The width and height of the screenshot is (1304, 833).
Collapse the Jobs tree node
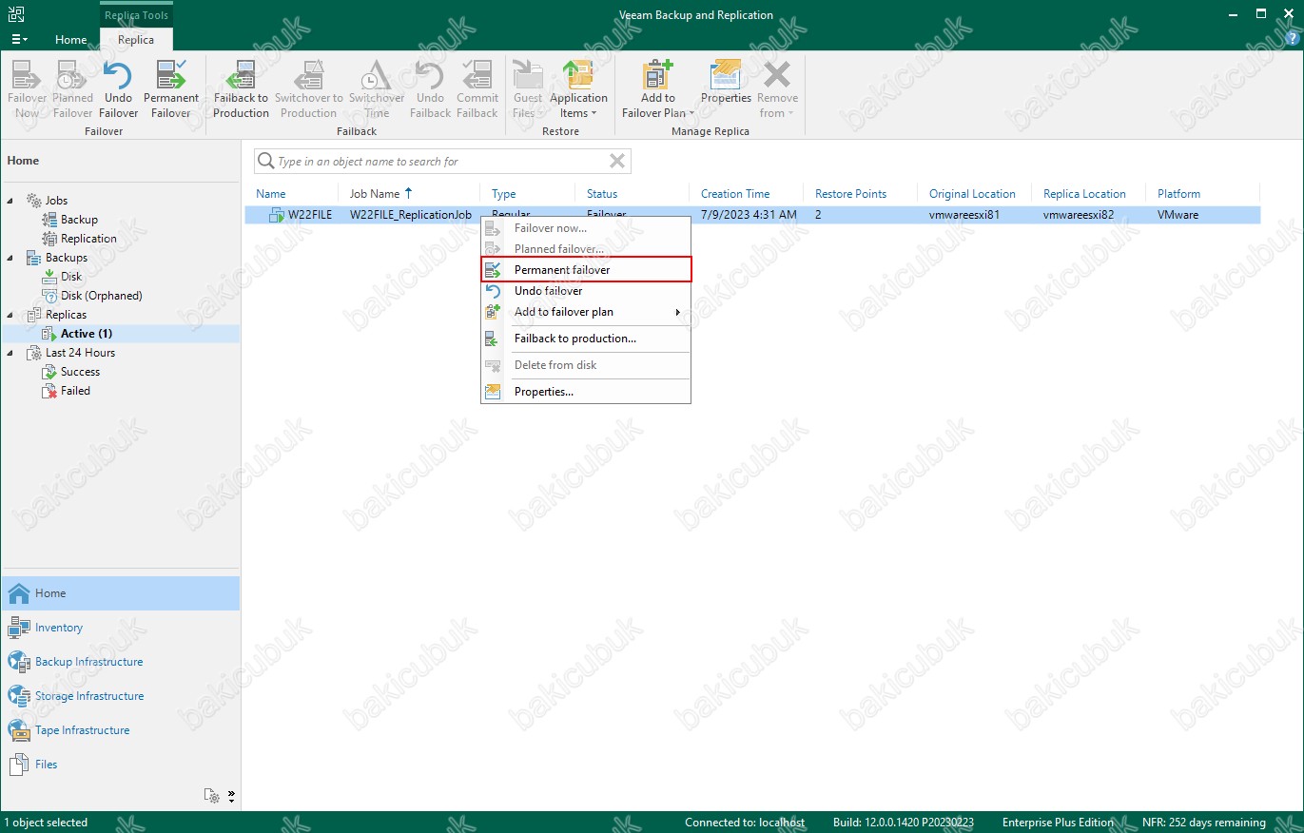pyautogui.click(x=10, y=201)
